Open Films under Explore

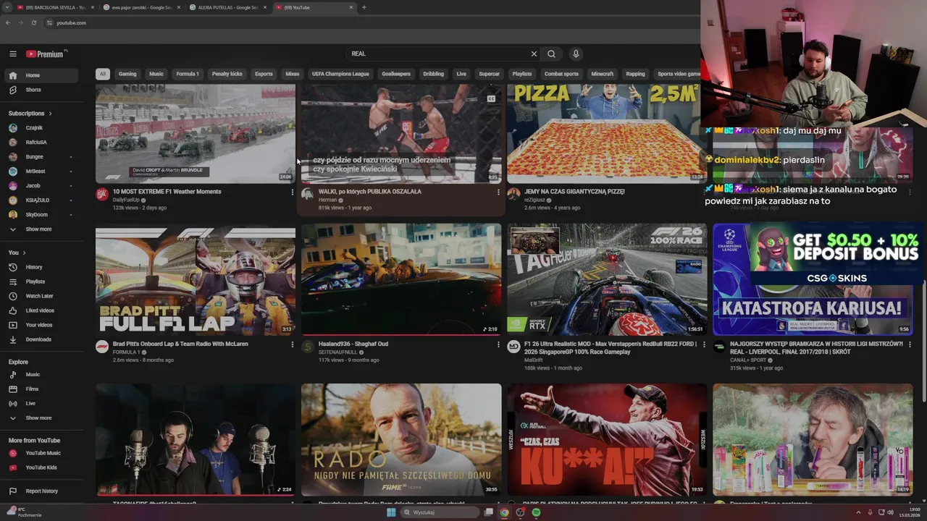pos(41,389)
